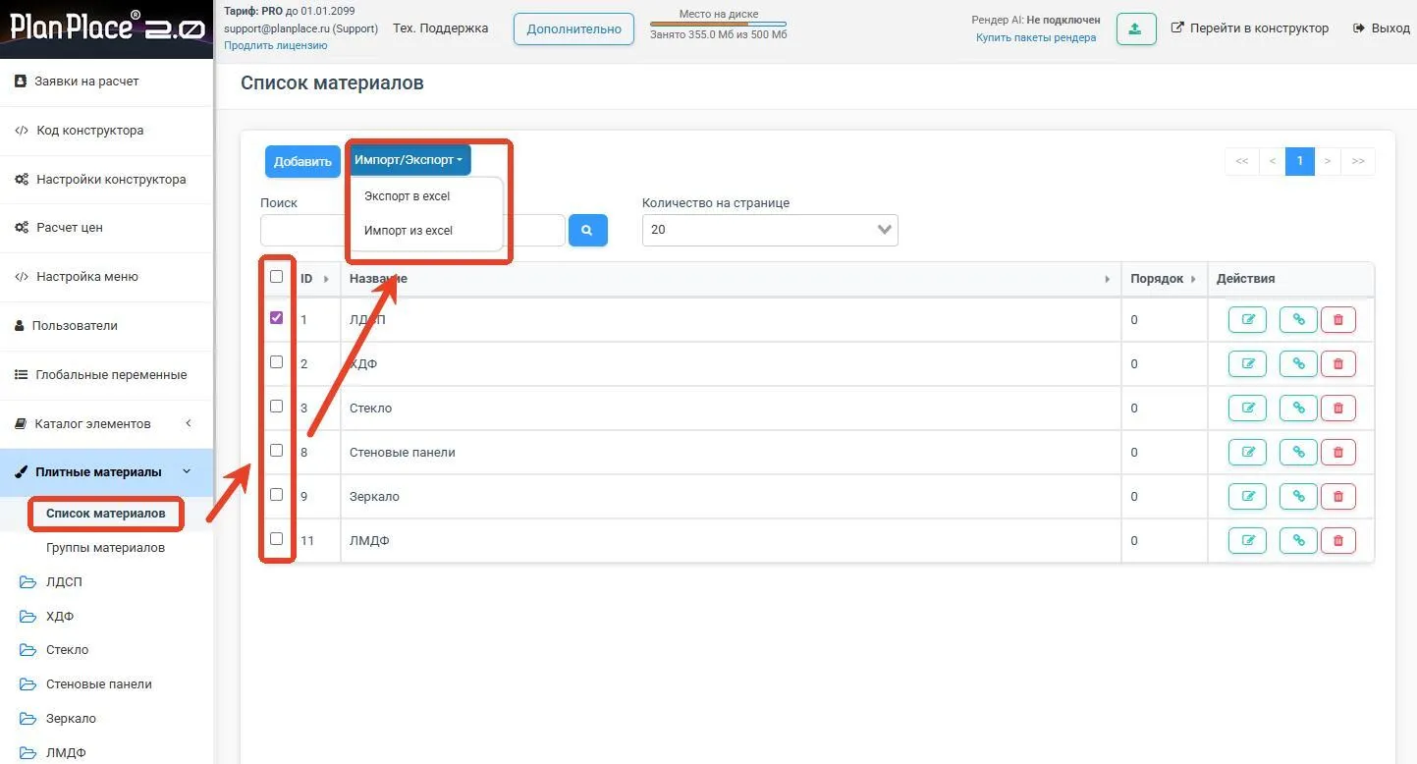Check the ЛМДФ row checkbox
Screen dimensions: 1417x764
[276, 539]
